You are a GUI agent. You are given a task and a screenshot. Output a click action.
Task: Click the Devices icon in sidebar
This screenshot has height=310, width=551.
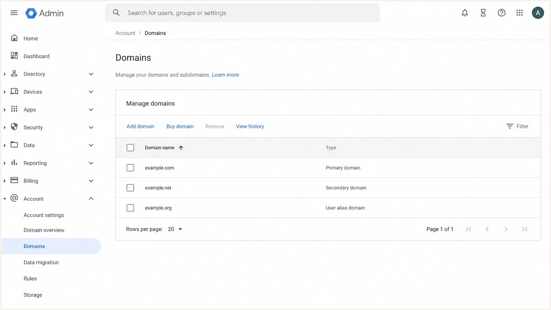14,91
